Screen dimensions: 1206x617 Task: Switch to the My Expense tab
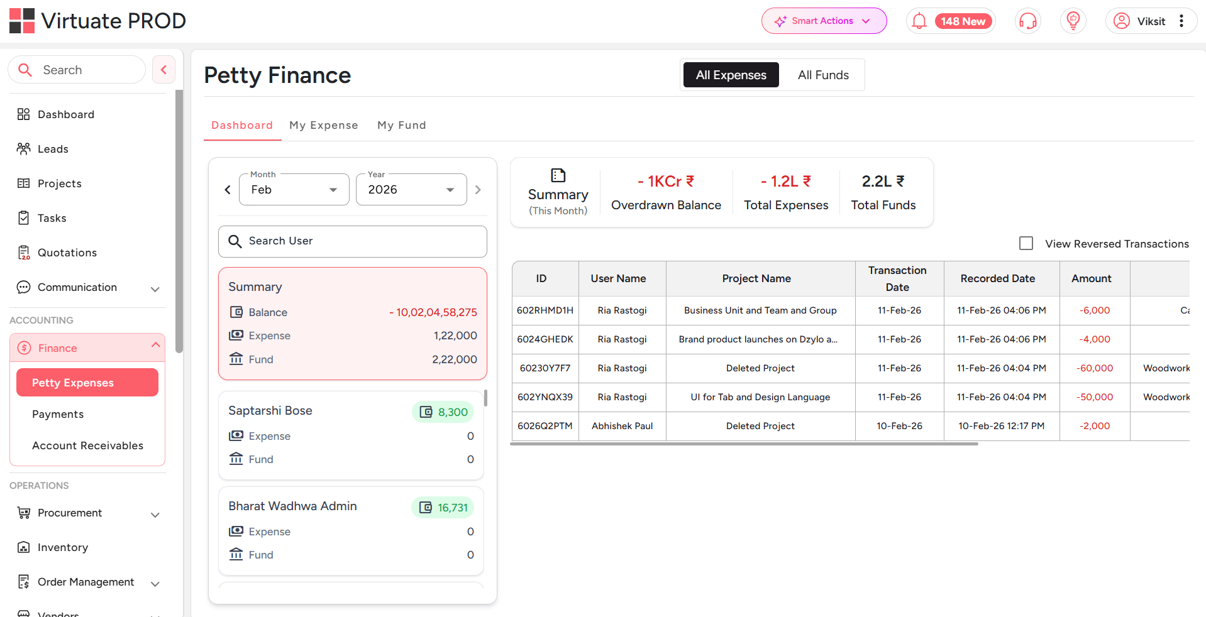coord(323,125)
